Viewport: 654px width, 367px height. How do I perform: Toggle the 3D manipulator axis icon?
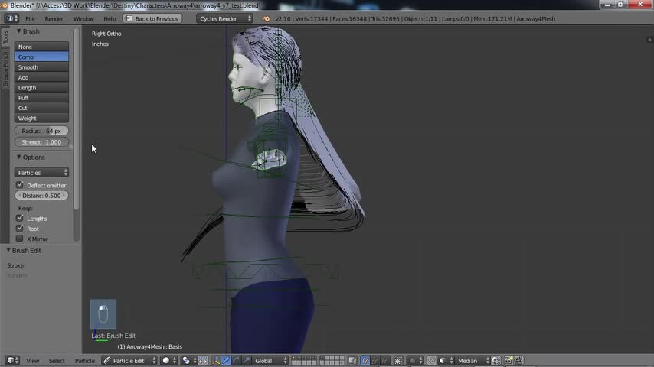[x=216, y=360]
